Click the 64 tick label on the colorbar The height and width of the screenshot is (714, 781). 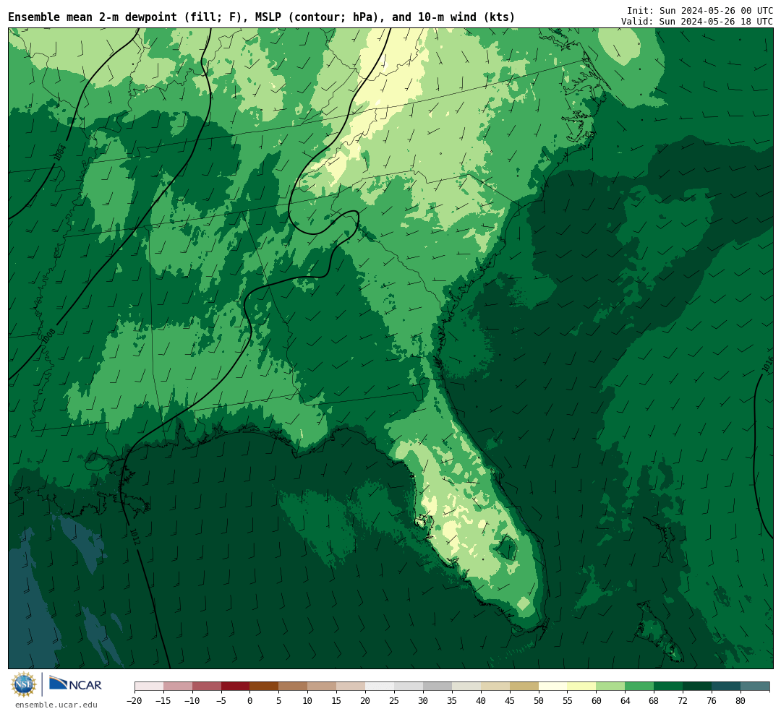point(626,700)
